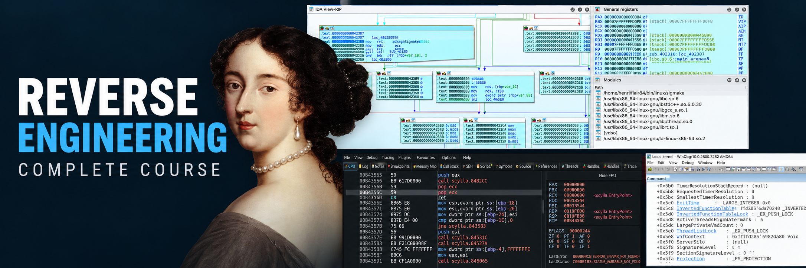Click the Modules panel title icon
806x268 pixels.
coord(597,80)
